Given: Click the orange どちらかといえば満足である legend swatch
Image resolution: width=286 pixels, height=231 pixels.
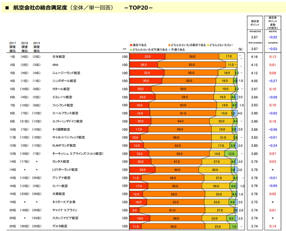Looking at the screenshot, I should coord(169,45).
